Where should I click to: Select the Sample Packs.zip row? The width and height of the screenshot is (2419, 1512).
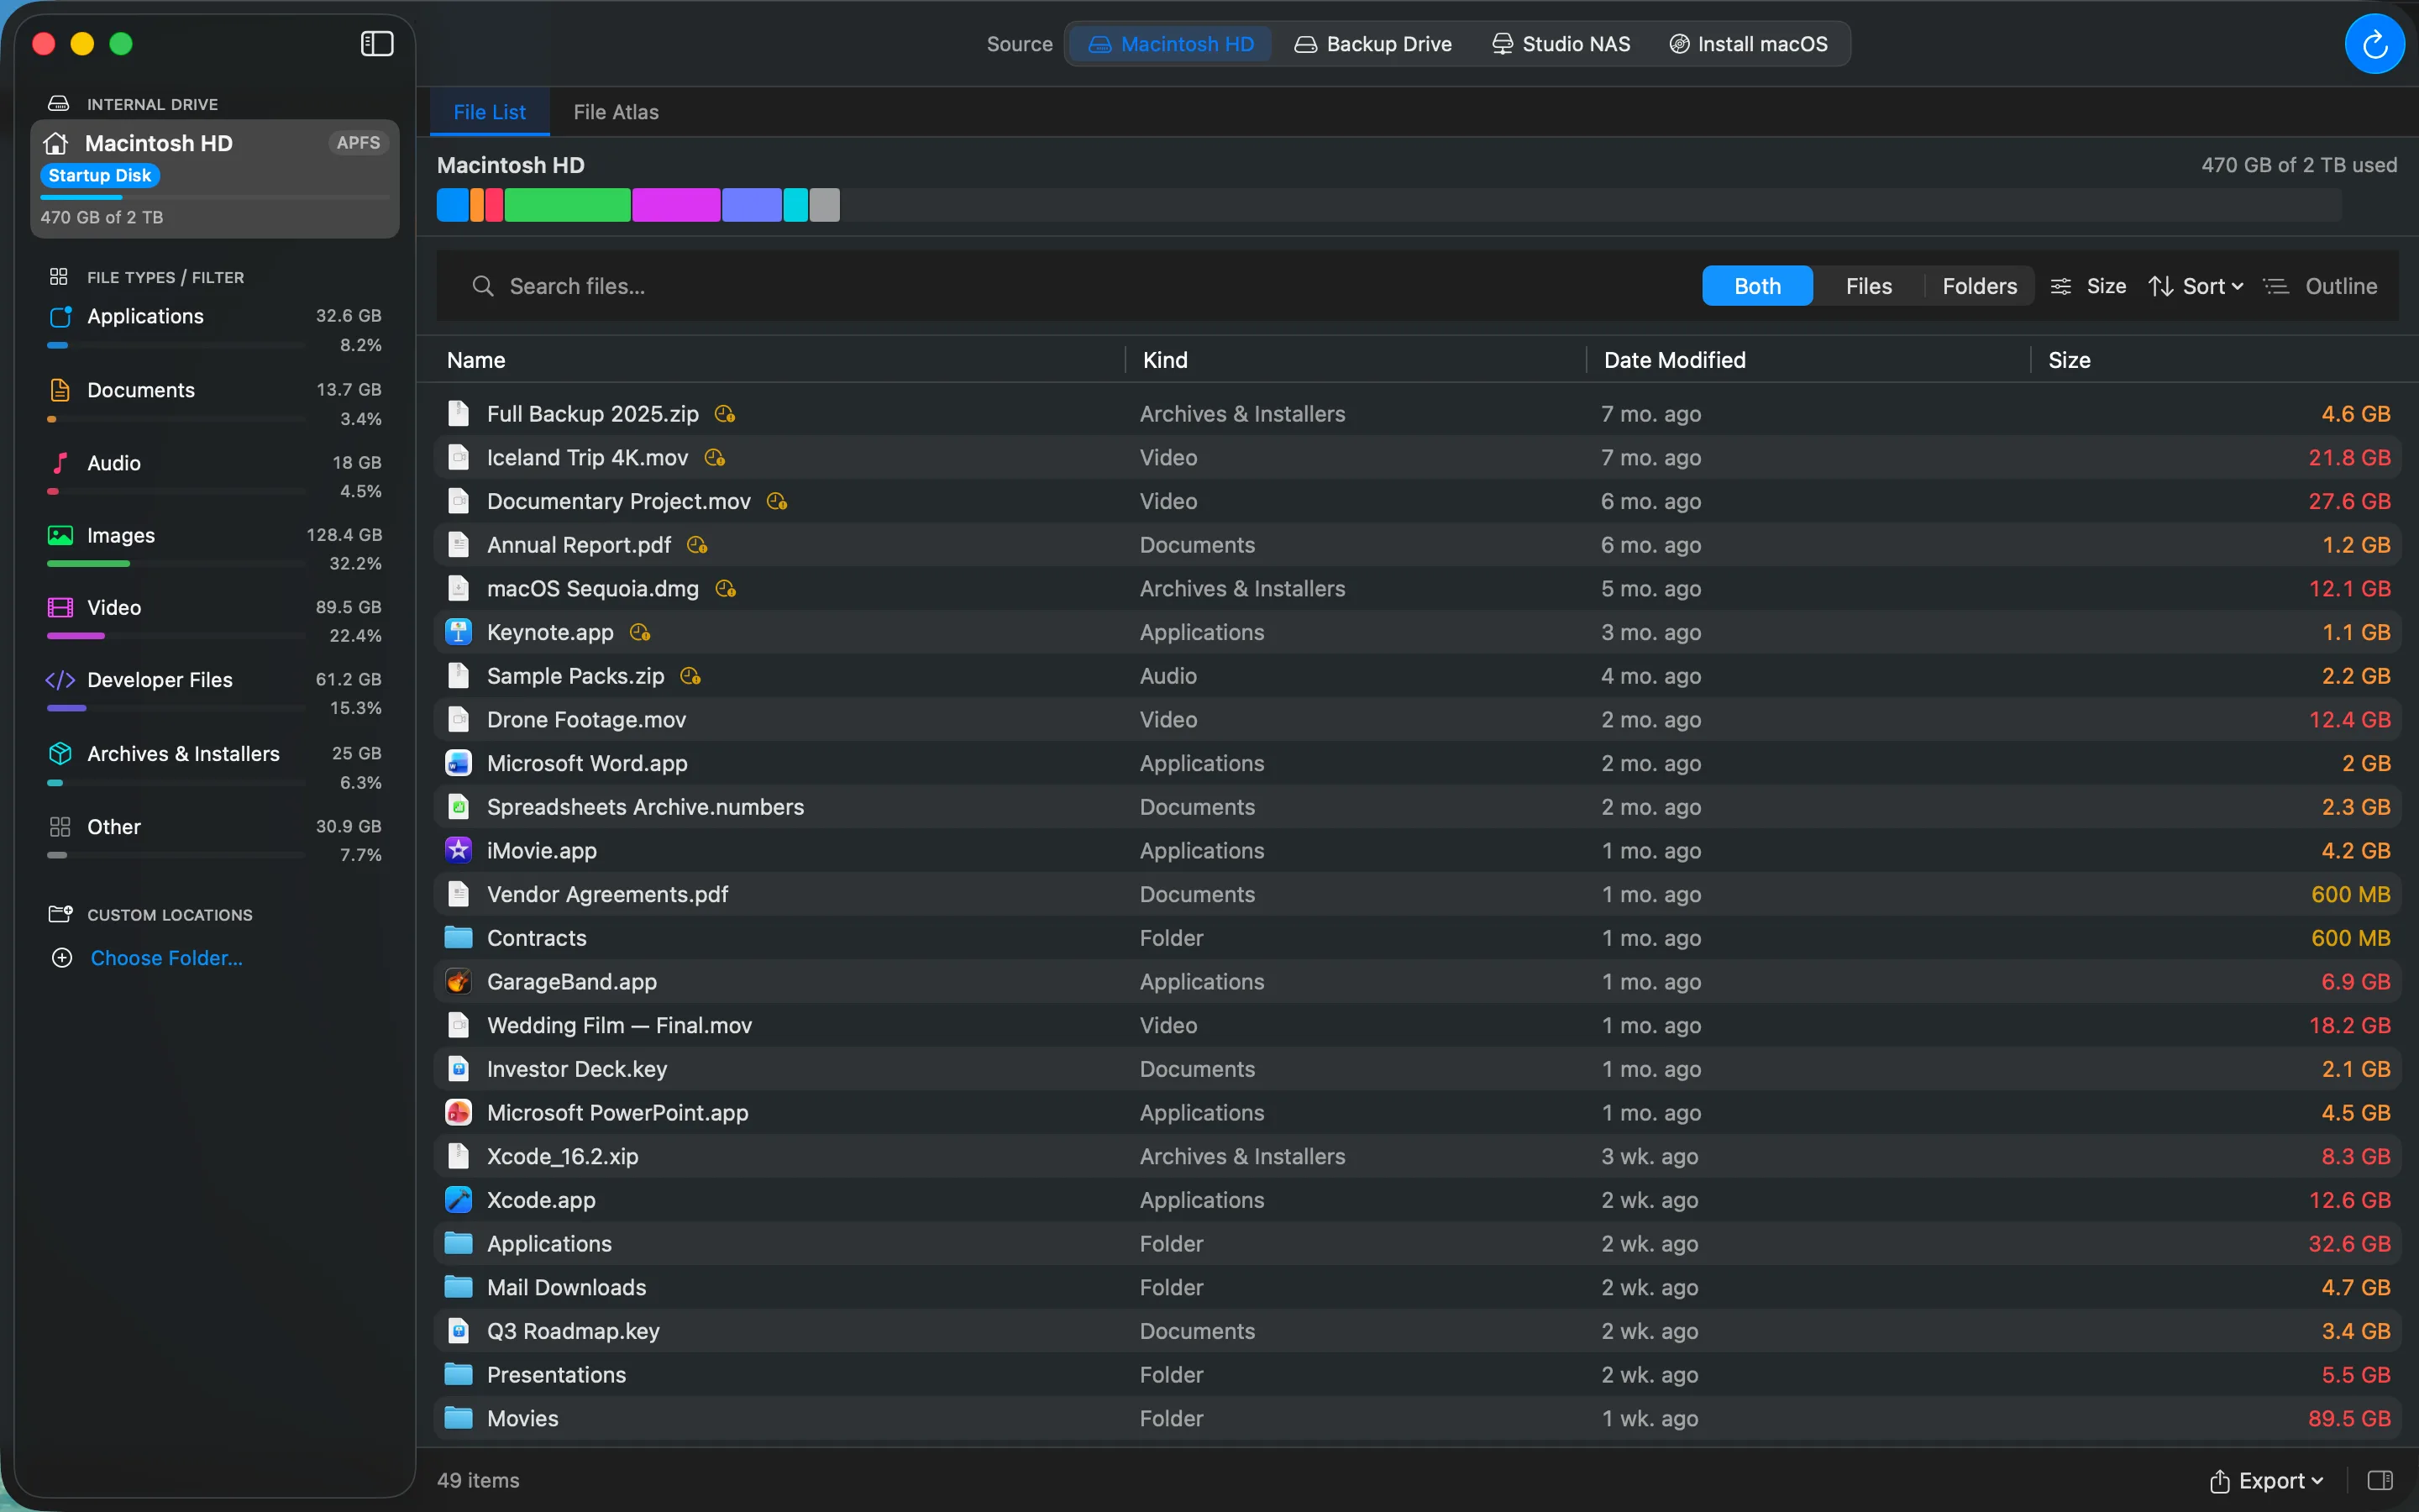[1418, 676]
